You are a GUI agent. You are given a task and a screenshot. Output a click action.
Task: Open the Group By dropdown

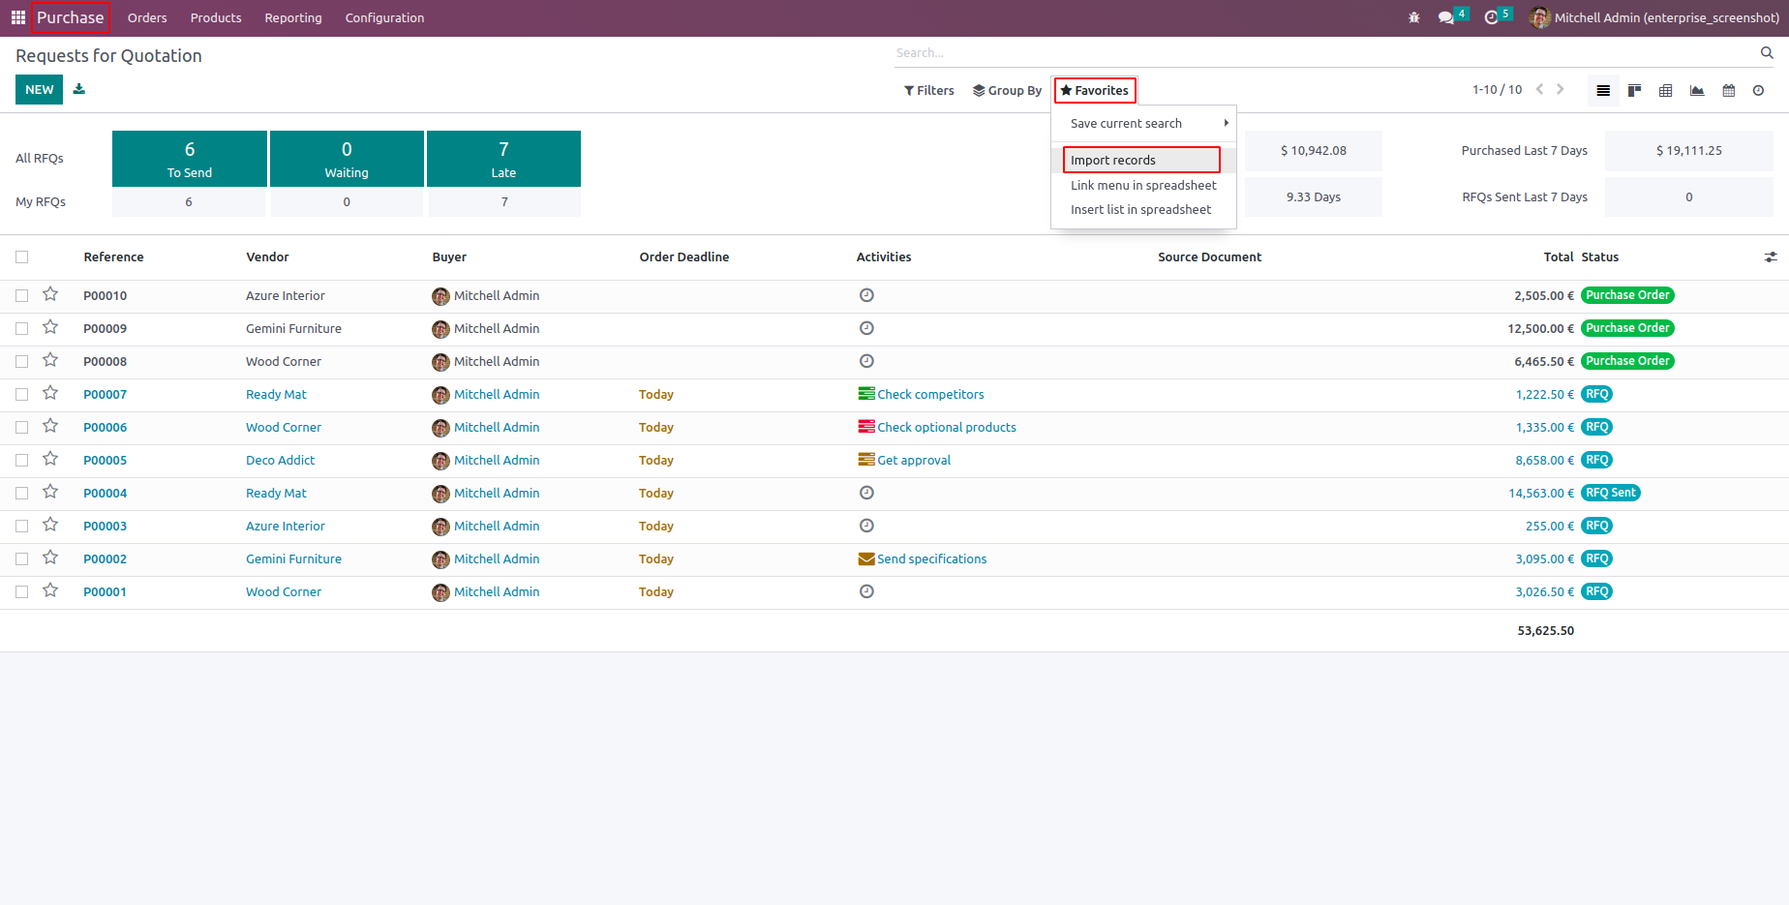[x=1007, y=90]
